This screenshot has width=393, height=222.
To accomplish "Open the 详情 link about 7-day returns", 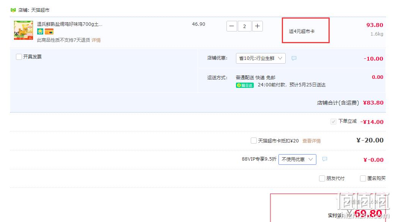I will 96,40.
